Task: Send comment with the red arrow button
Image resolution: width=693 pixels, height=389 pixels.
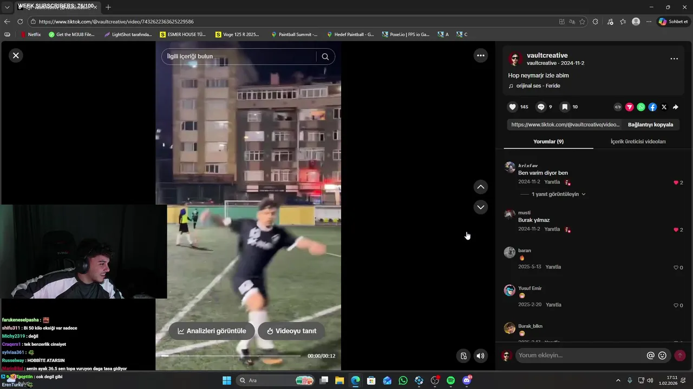Action: (x=680, y=356)
